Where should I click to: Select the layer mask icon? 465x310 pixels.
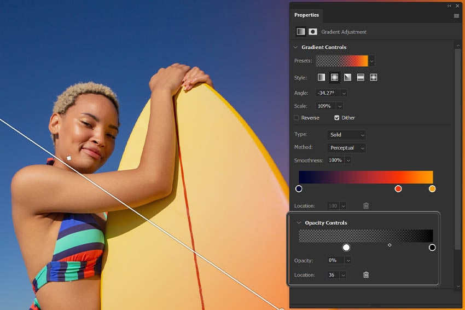coord(313,31)
